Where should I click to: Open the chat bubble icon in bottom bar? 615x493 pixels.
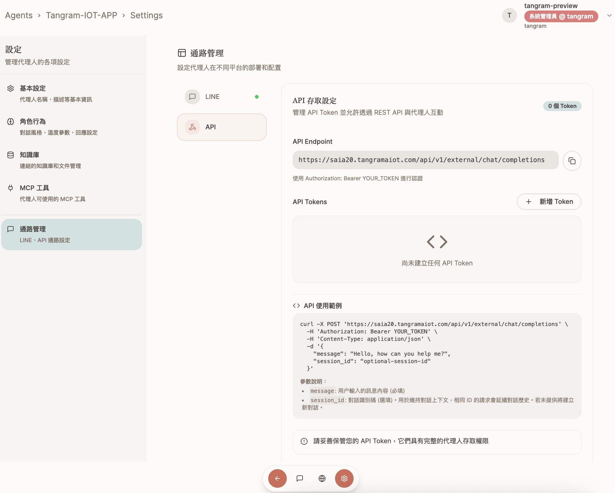(x=300, y=478)
